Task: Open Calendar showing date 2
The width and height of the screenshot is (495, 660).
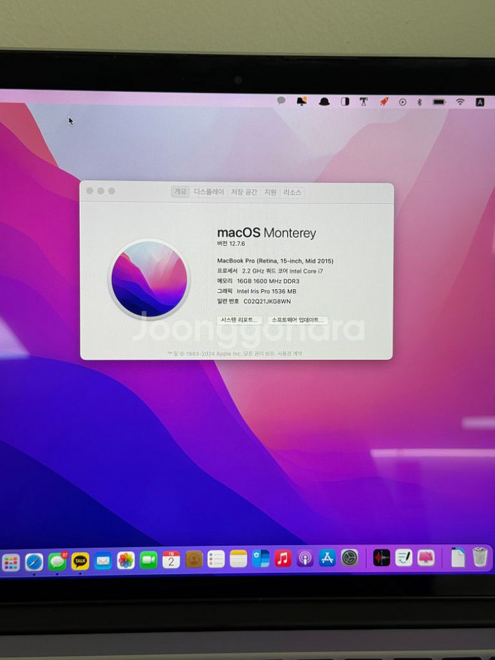Action: (171, 560)
